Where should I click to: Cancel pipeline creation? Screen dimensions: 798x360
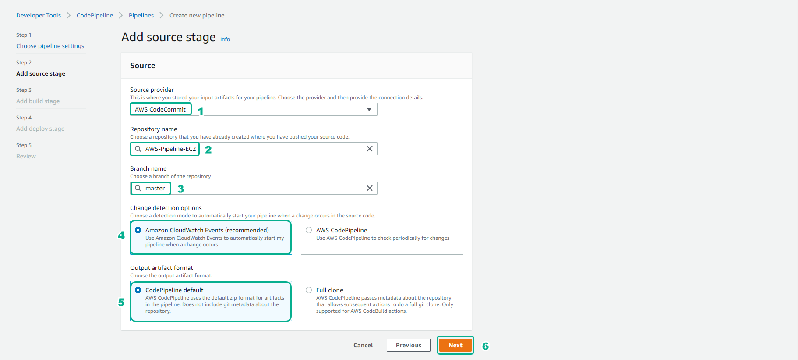(363, 345)
